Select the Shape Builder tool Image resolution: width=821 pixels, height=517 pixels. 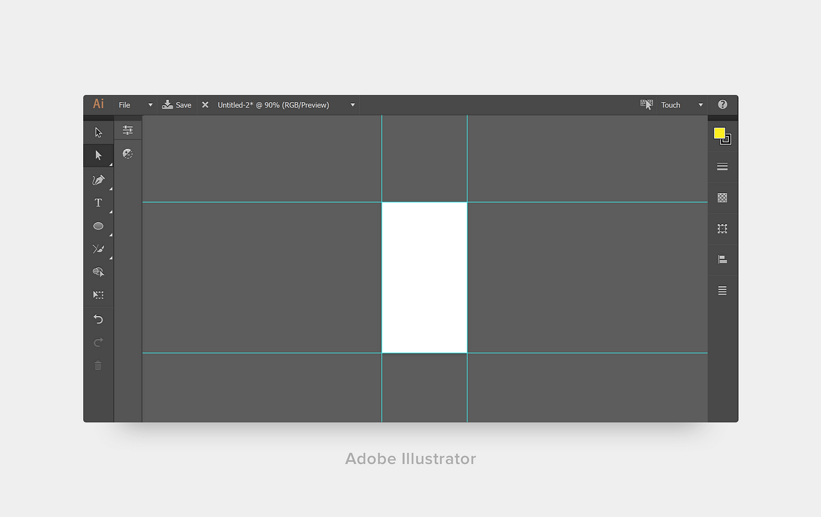(x=98, y=272)
